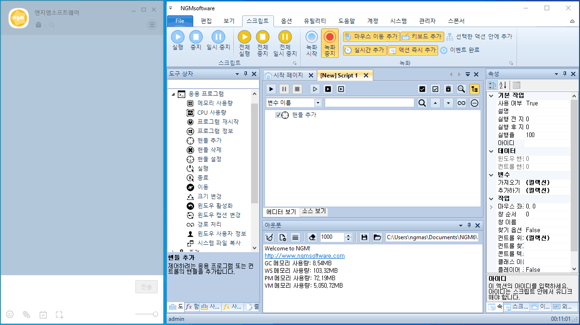The image size is (580, 325).
Task: Click previous-result up arrow in editor search row
Action: pos(435,103)
